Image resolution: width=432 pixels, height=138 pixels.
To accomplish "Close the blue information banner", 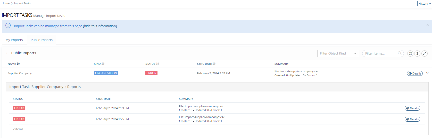I will (427, 25).
